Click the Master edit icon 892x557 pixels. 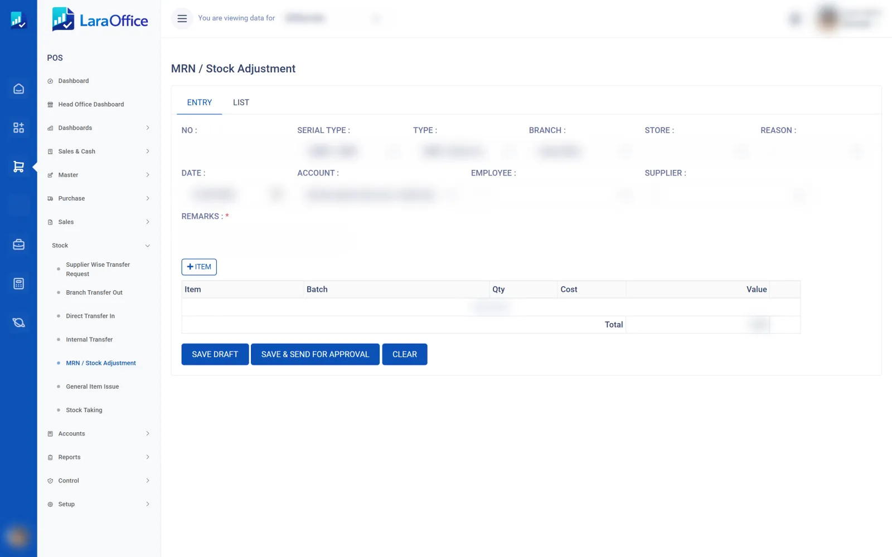pyautogui.click(x=50, y=175)
